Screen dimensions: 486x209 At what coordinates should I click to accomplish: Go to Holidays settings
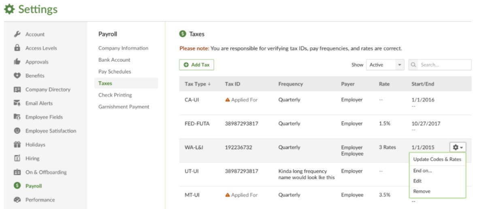tap(35, 144)
